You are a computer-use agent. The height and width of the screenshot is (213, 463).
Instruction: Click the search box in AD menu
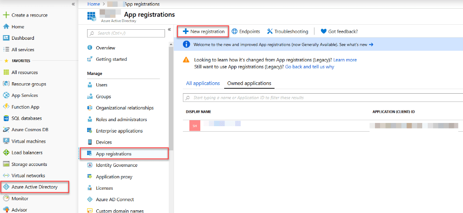126,33
